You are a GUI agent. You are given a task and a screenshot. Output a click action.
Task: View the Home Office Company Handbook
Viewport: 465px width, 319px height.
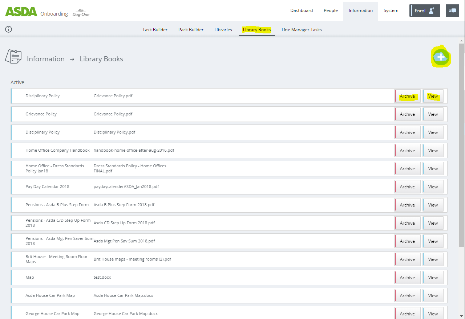point(433,151)
